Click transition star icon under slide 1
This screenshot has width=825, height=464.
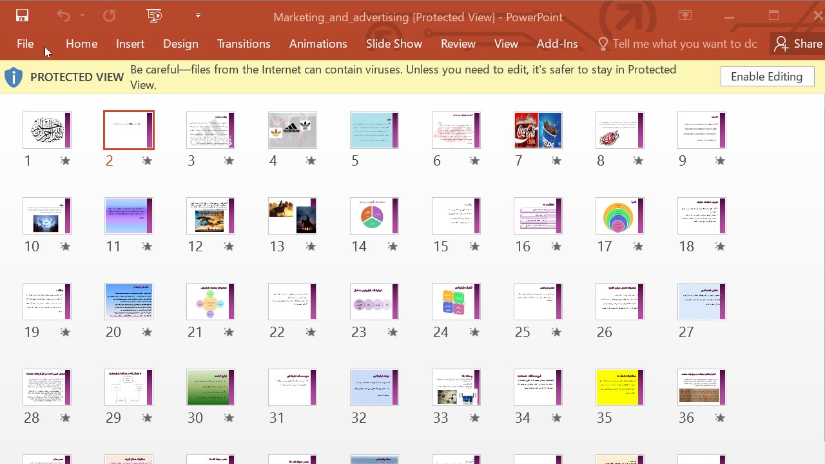point(65,161)
